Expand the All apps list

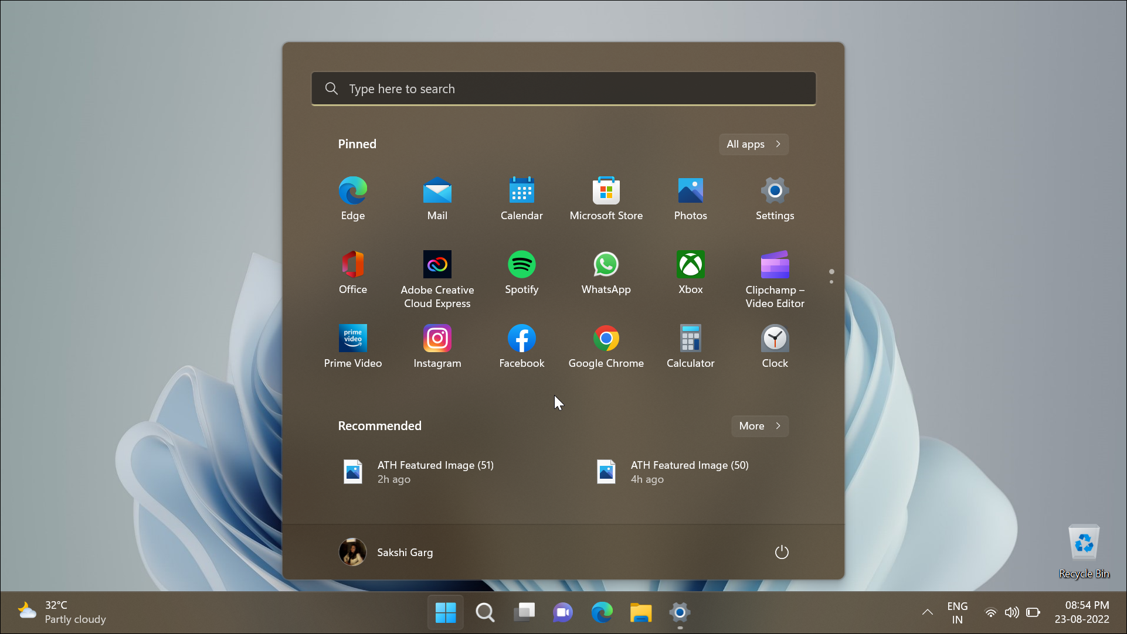pyautogui.click(x=753, y=144)
